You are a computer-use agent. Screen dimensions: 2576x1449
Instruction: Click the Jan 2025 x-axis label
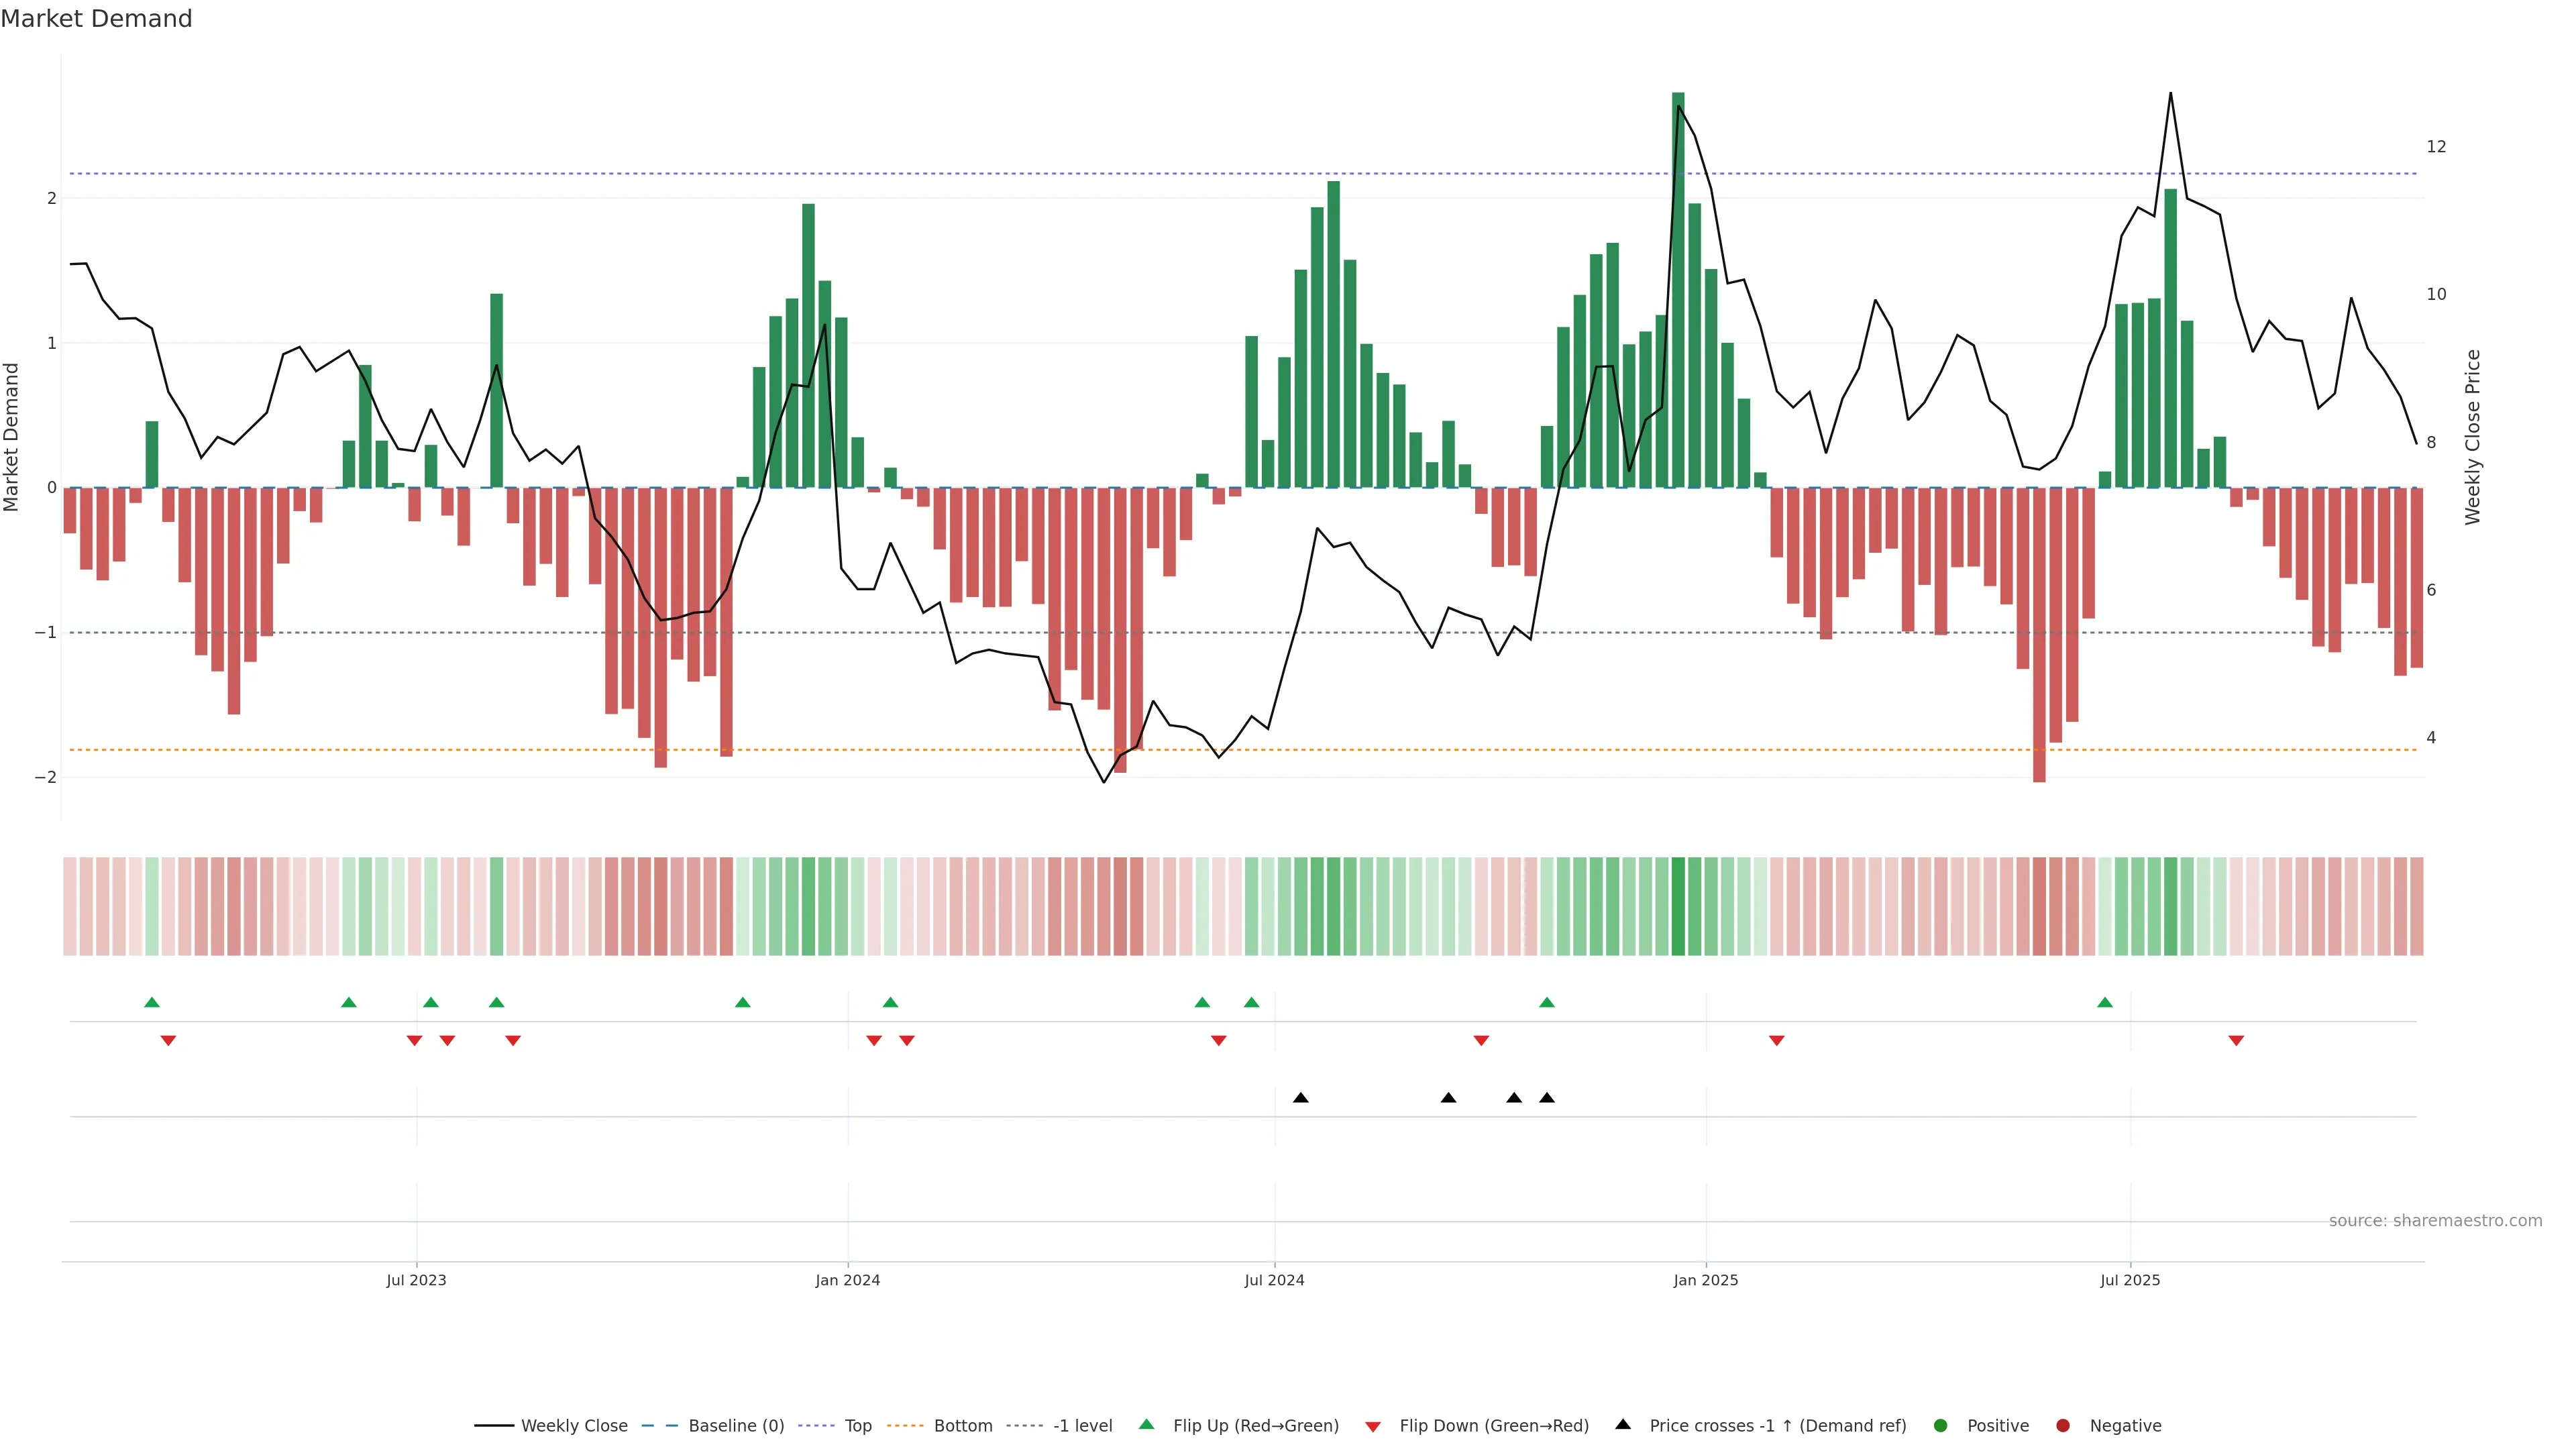click(x=1706, y=1281)
